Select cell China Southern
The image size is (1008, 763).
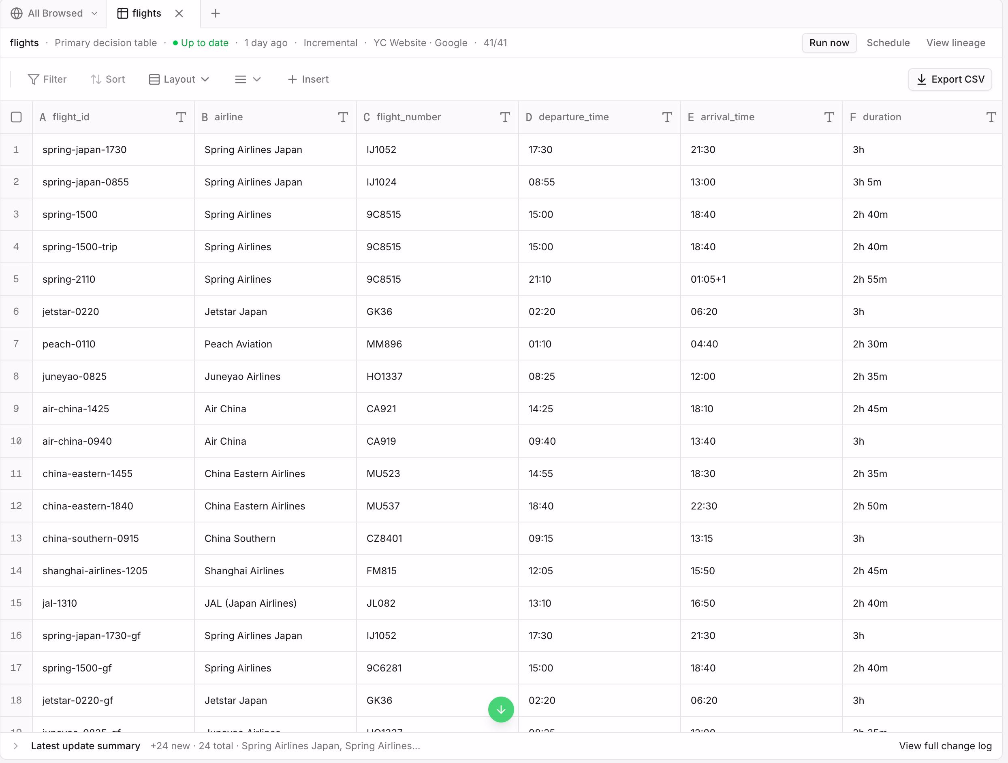[x=275, y=538]
